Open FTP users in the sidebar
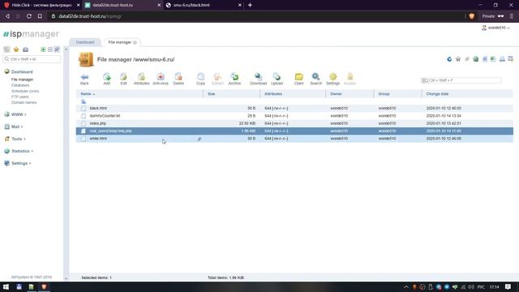 19,97
